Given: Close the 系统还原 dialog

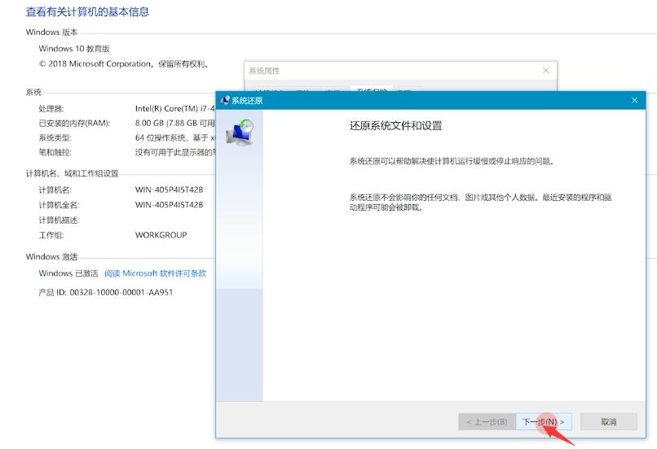Looking at the screenshot, I should (634, 100).
